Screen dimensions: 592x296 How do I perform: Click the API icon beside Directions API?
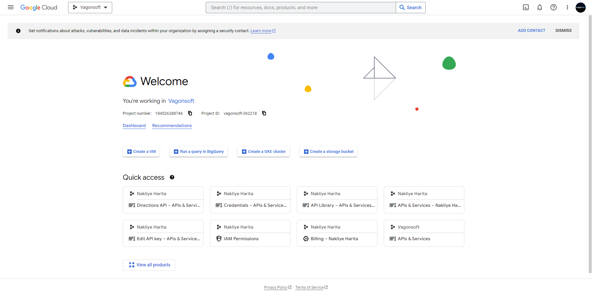coord(132,205)
